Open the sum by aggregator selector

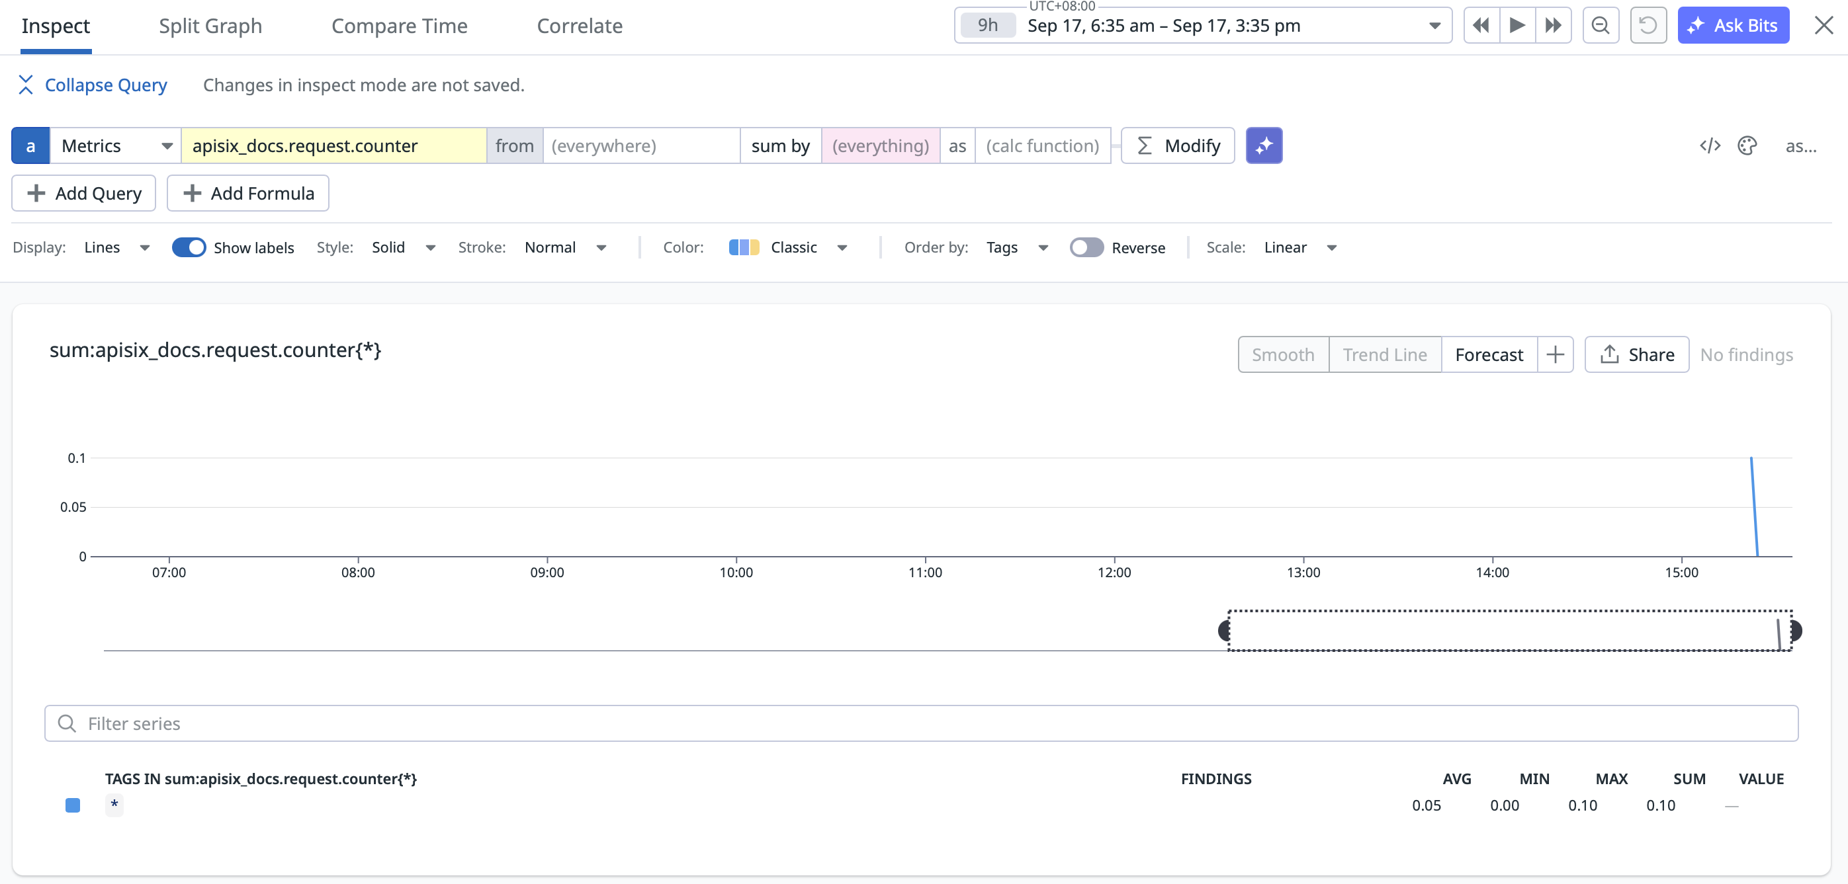click(x=780, y=145)
